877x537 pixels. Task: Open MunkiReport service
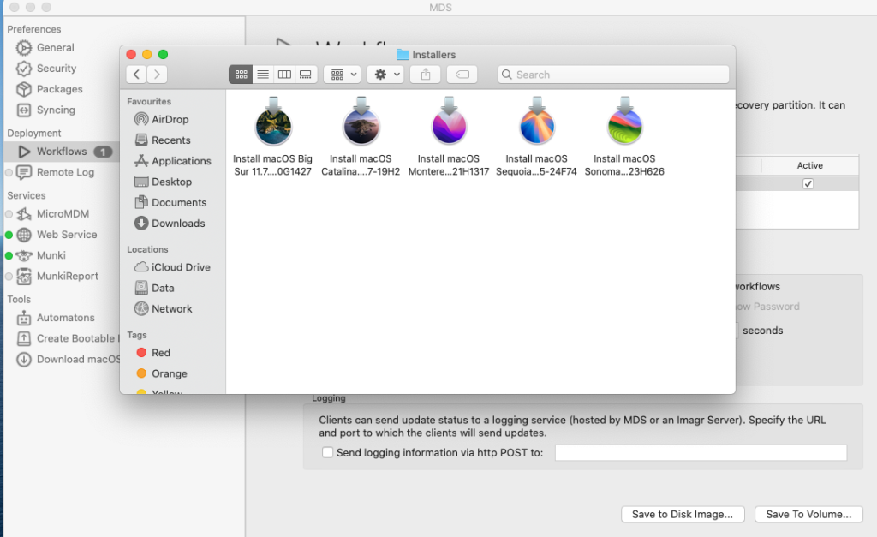click(x=57, y=276)
